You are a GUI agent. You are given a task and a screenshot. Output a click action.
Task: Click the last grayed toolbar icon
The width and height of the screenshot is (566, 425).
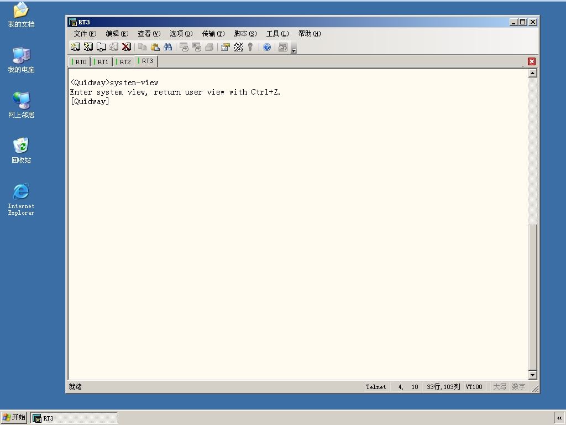click(283, 47)
